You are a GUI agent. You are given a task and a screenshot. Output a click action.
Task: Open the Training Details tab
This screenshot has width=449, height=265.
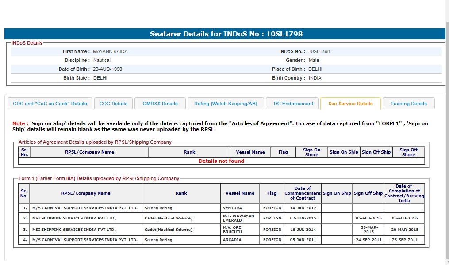(x=408, y=104)
